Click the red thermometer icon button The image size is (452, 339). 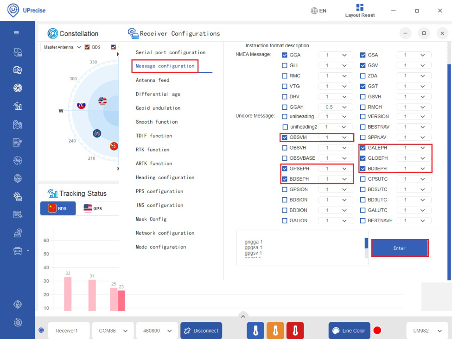pos(295,331)
